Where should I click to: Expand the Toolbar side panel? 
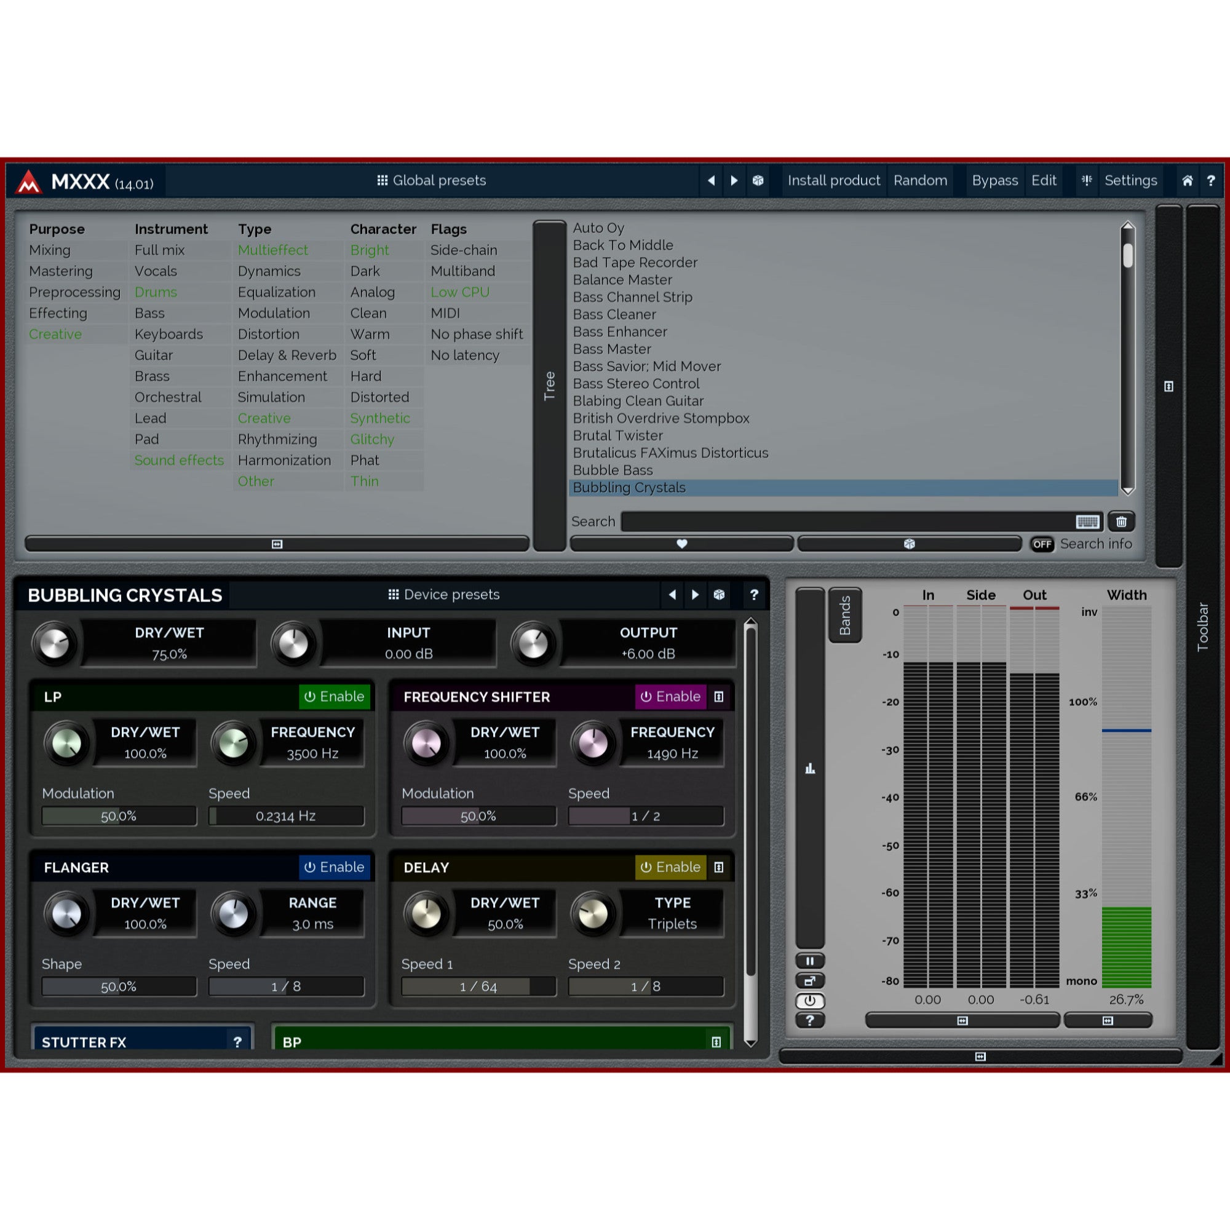pos(1202,627)
